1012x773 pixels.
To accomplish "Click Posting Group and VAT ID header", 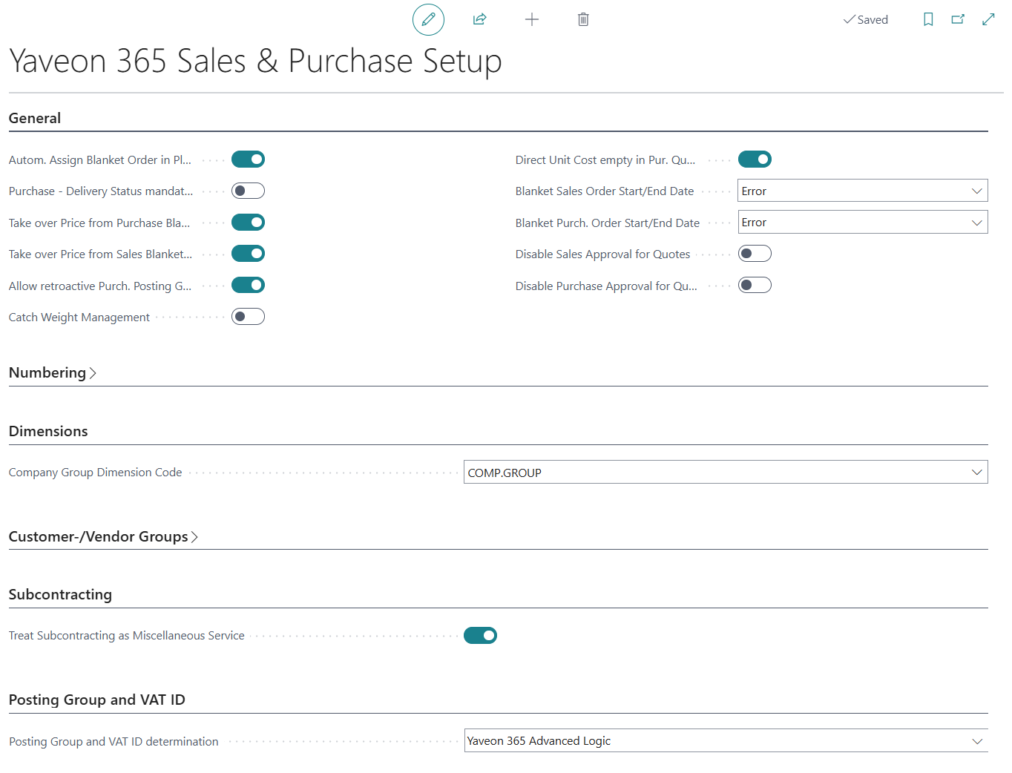I will [97, 700].
